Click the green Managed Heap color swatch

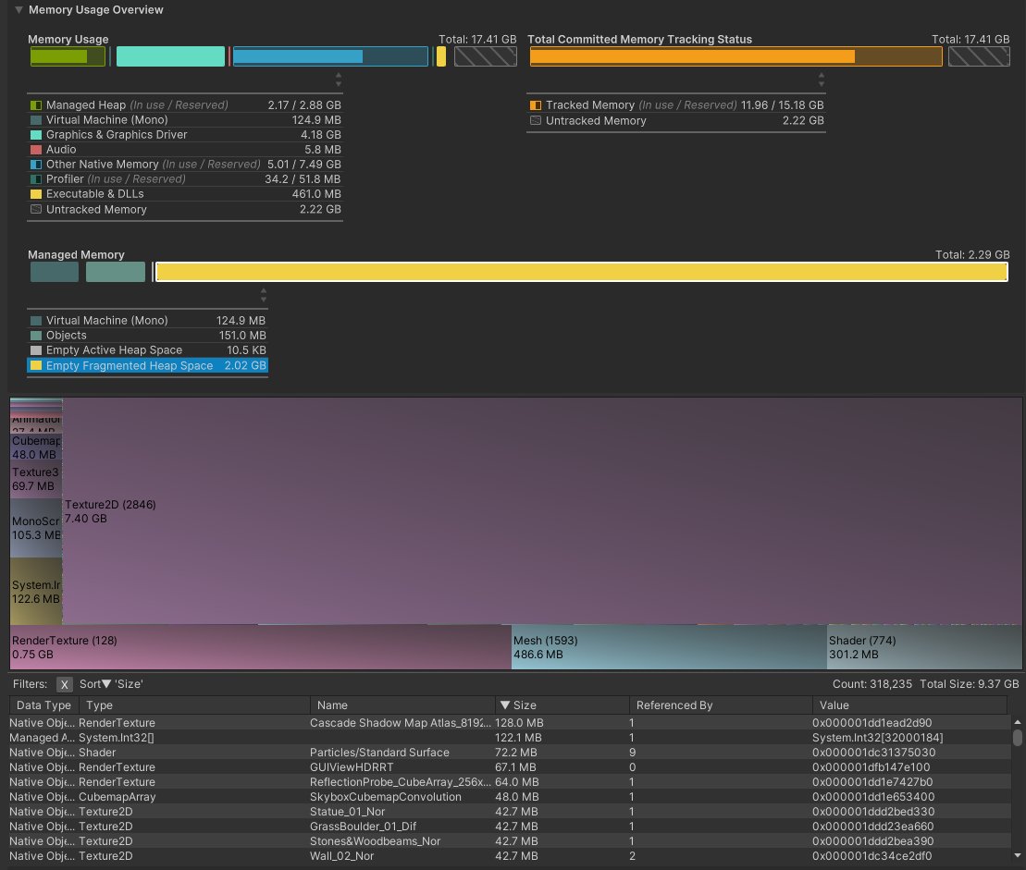[34, 104]
